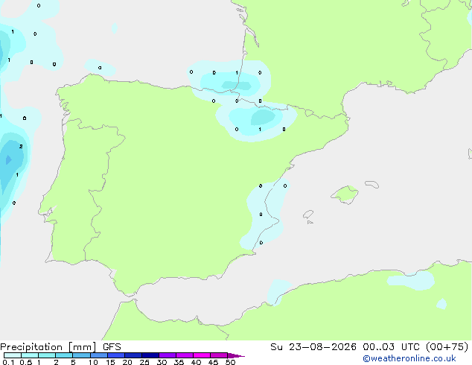Screen dimensions: 472x365
Task: Click the '20' legend scale label
Action: coord(127,362)
